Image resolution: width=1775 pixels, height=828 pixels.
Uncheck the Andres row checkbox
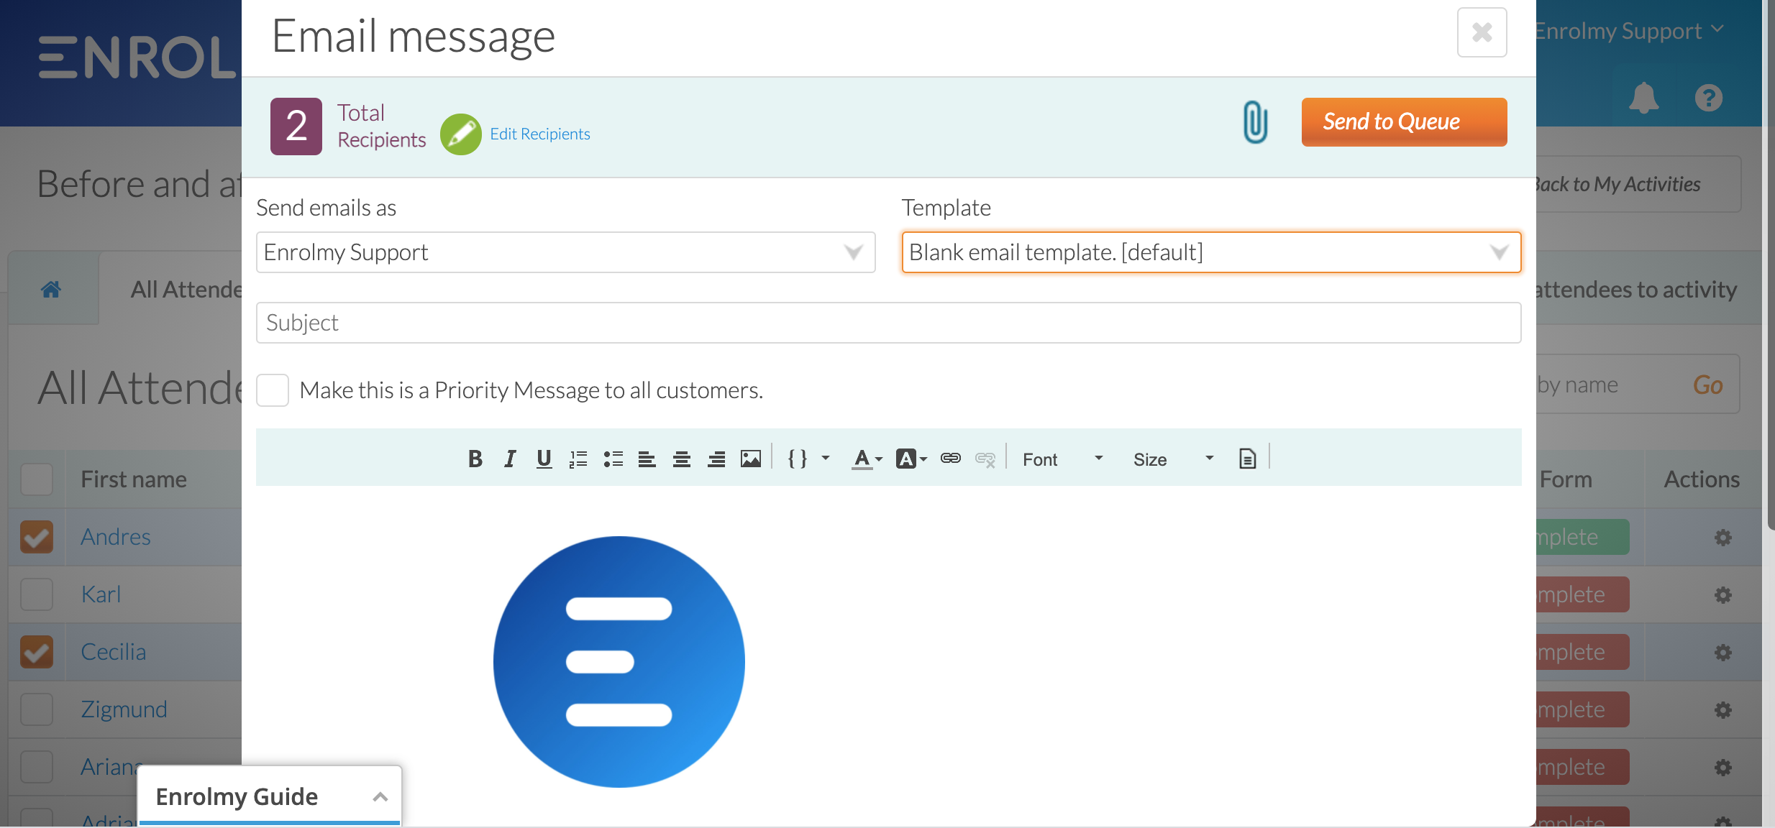click(x=37, y=537)
